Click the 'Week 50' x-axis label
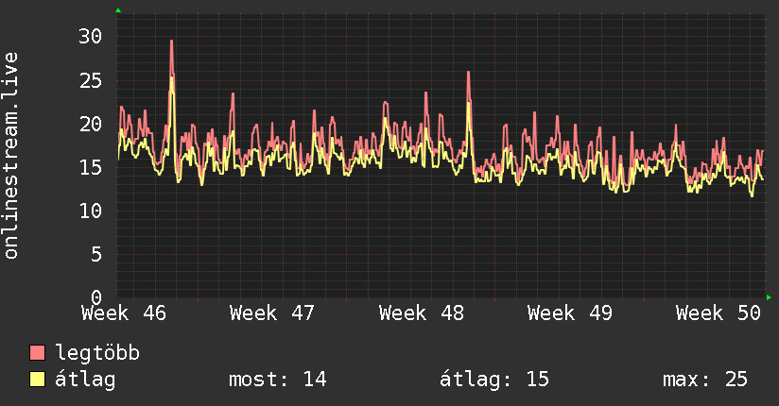Image resolution: width=779 pixels, height=406 pixels. (718, 313)
